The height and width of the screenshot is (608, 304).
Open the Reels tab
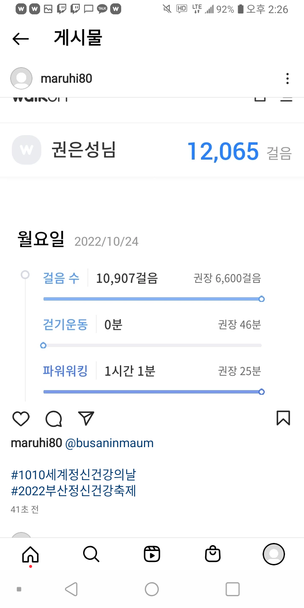coord(152,554)
